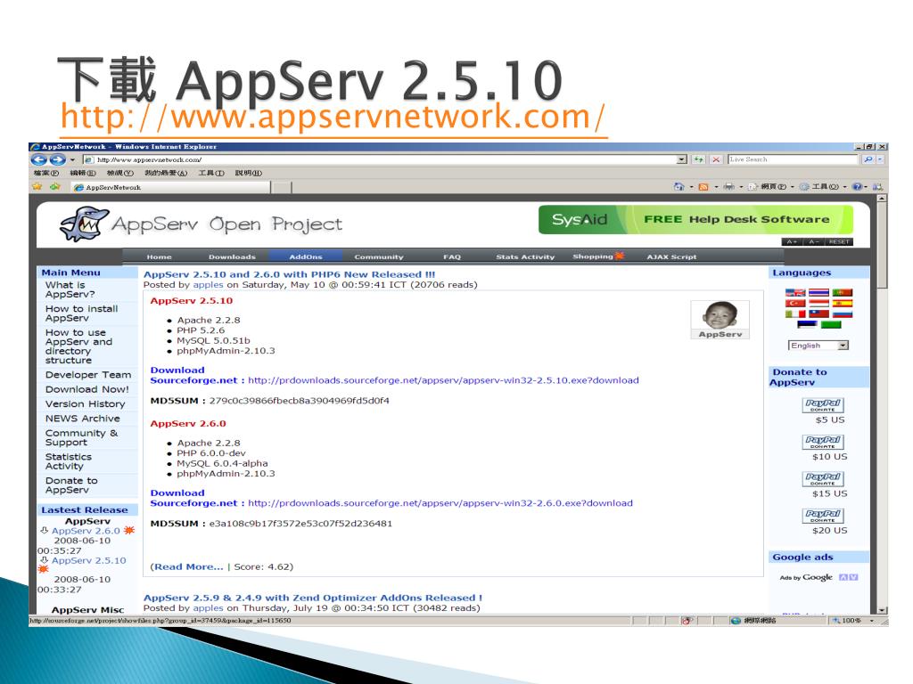Open the 工具(T) tools menu in menu bar
Image resolution: width=913 pixels, height=684 pixels.
[210, 174]
